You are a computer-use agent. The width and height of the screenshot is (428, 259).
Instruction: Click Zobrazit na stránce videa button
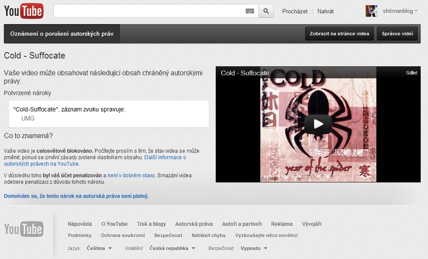[x=339, y=34]
